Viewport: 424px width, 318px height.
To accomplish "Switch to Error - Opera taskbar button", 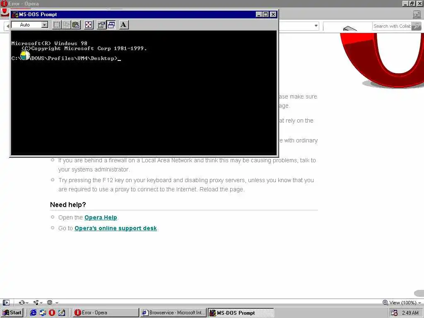I will pyautogui.click(x=106, y=313).
